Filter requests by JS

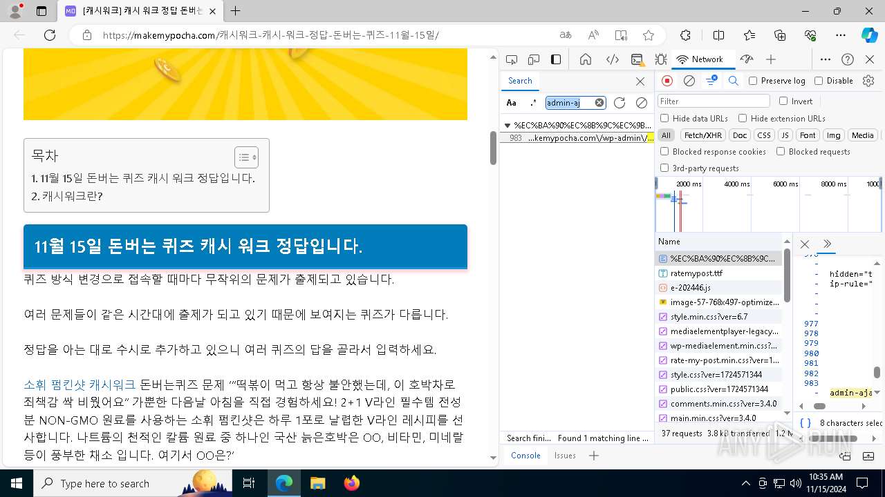click(x=785, y=135)
